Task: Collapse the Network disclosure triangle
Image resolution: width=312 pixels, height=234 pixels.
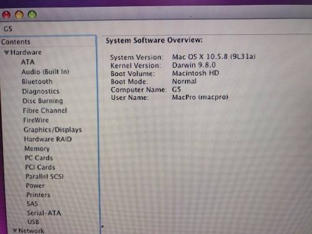Action: click(15, 230)
